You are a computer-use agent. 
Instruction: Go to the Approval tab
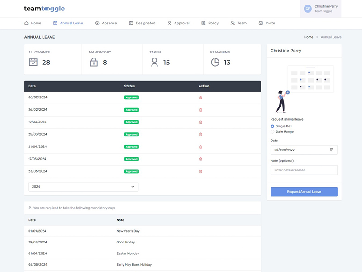(x=178, y=23)
